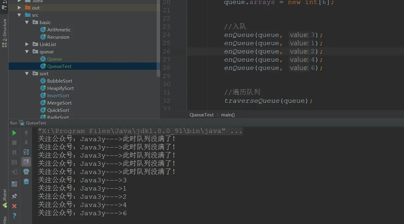
Task: Click the comment //入队 in the editor
Action: click(235, 27)
